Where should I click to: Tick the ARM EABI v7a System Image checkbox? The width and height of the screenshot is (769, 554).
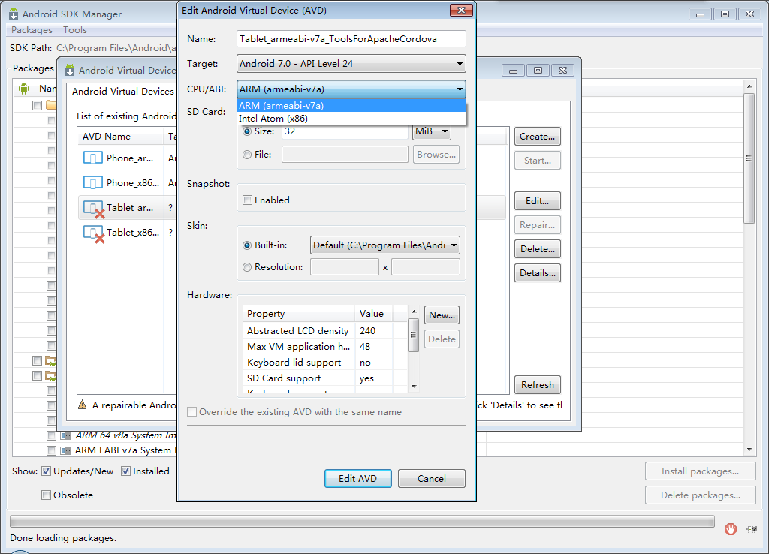click(51, 450)
